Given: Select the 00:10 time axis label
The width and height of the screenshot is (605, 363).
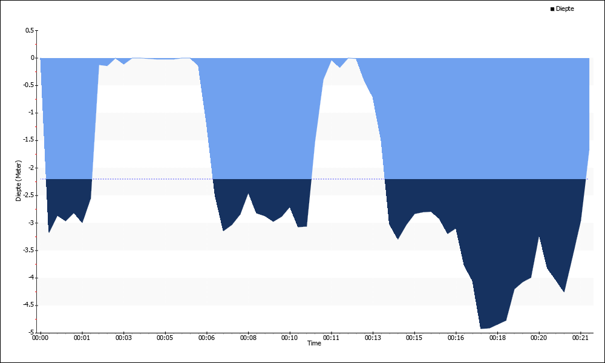Looking at the screenshot, I should [x=289, y=338].
